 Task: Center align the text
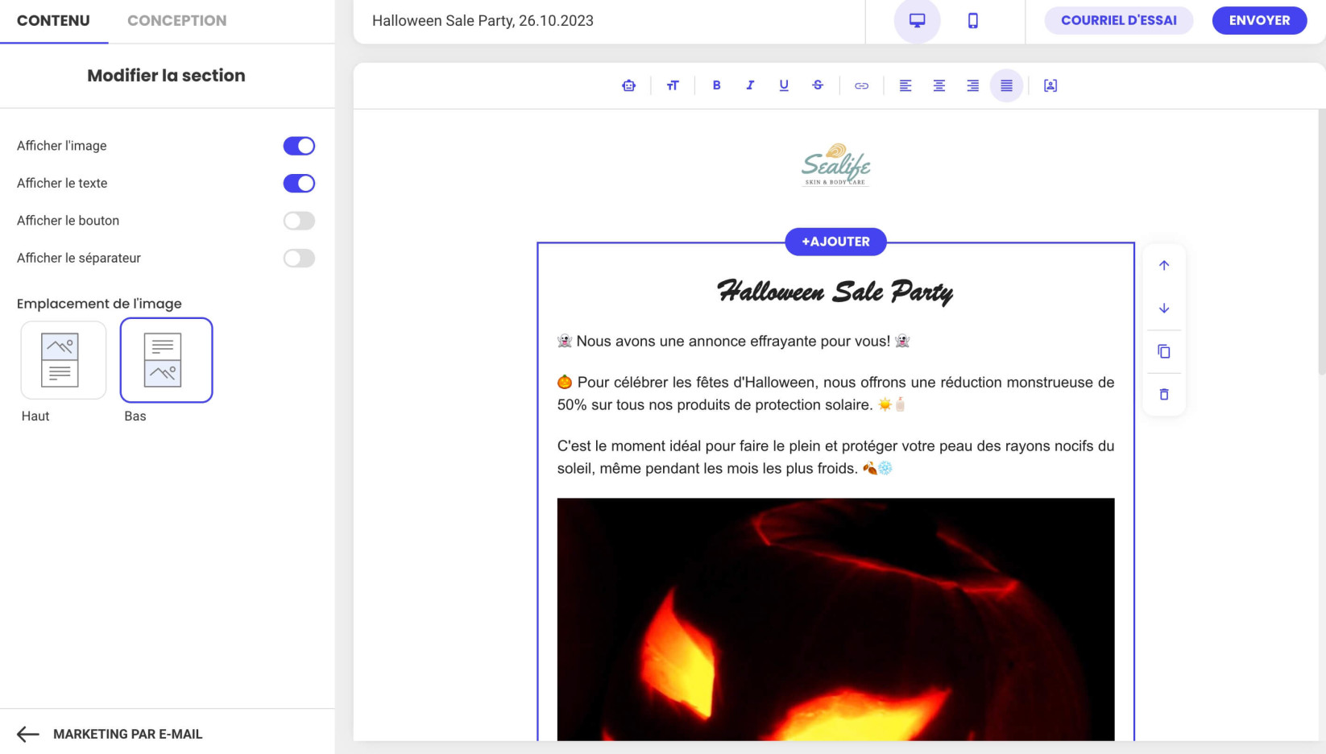pos(939,85)
